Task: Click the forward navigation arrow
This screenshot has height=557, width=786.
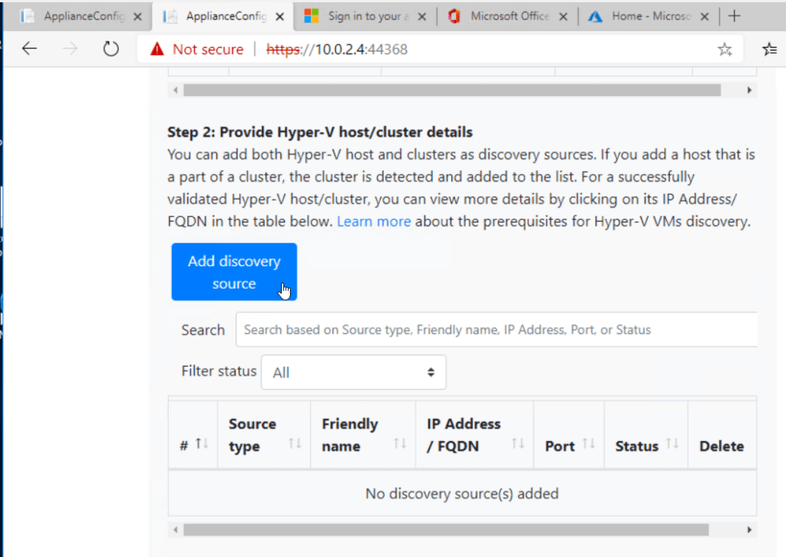Action: pos(69,48)
